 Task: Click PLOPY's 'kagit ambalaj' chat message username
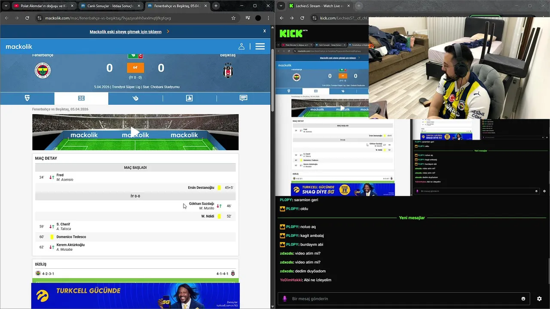[292, 236]
